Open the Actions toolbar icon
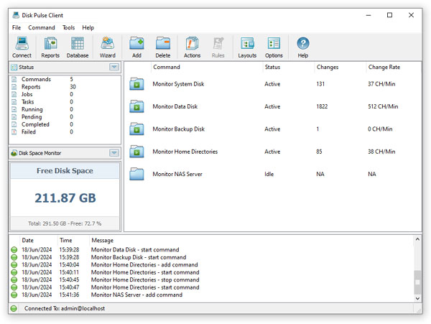 point(192,44)
